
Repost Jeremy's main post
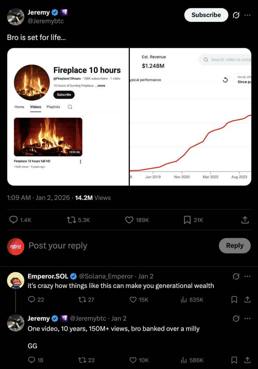[x=71, y=220]
